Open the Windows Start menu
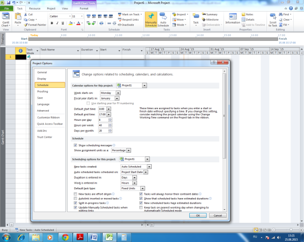304x242 pixels. [x=6, y=237]
